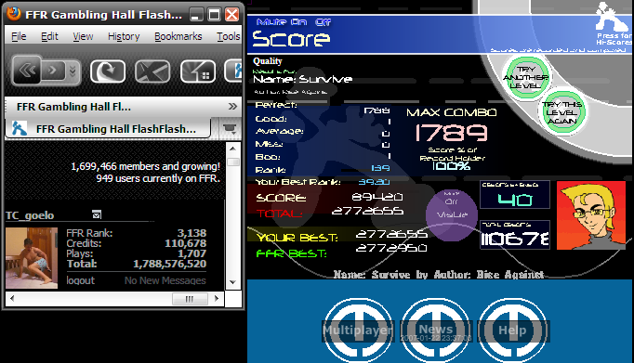
Task: Click the stop loading X icon
Action: point(152,71)
